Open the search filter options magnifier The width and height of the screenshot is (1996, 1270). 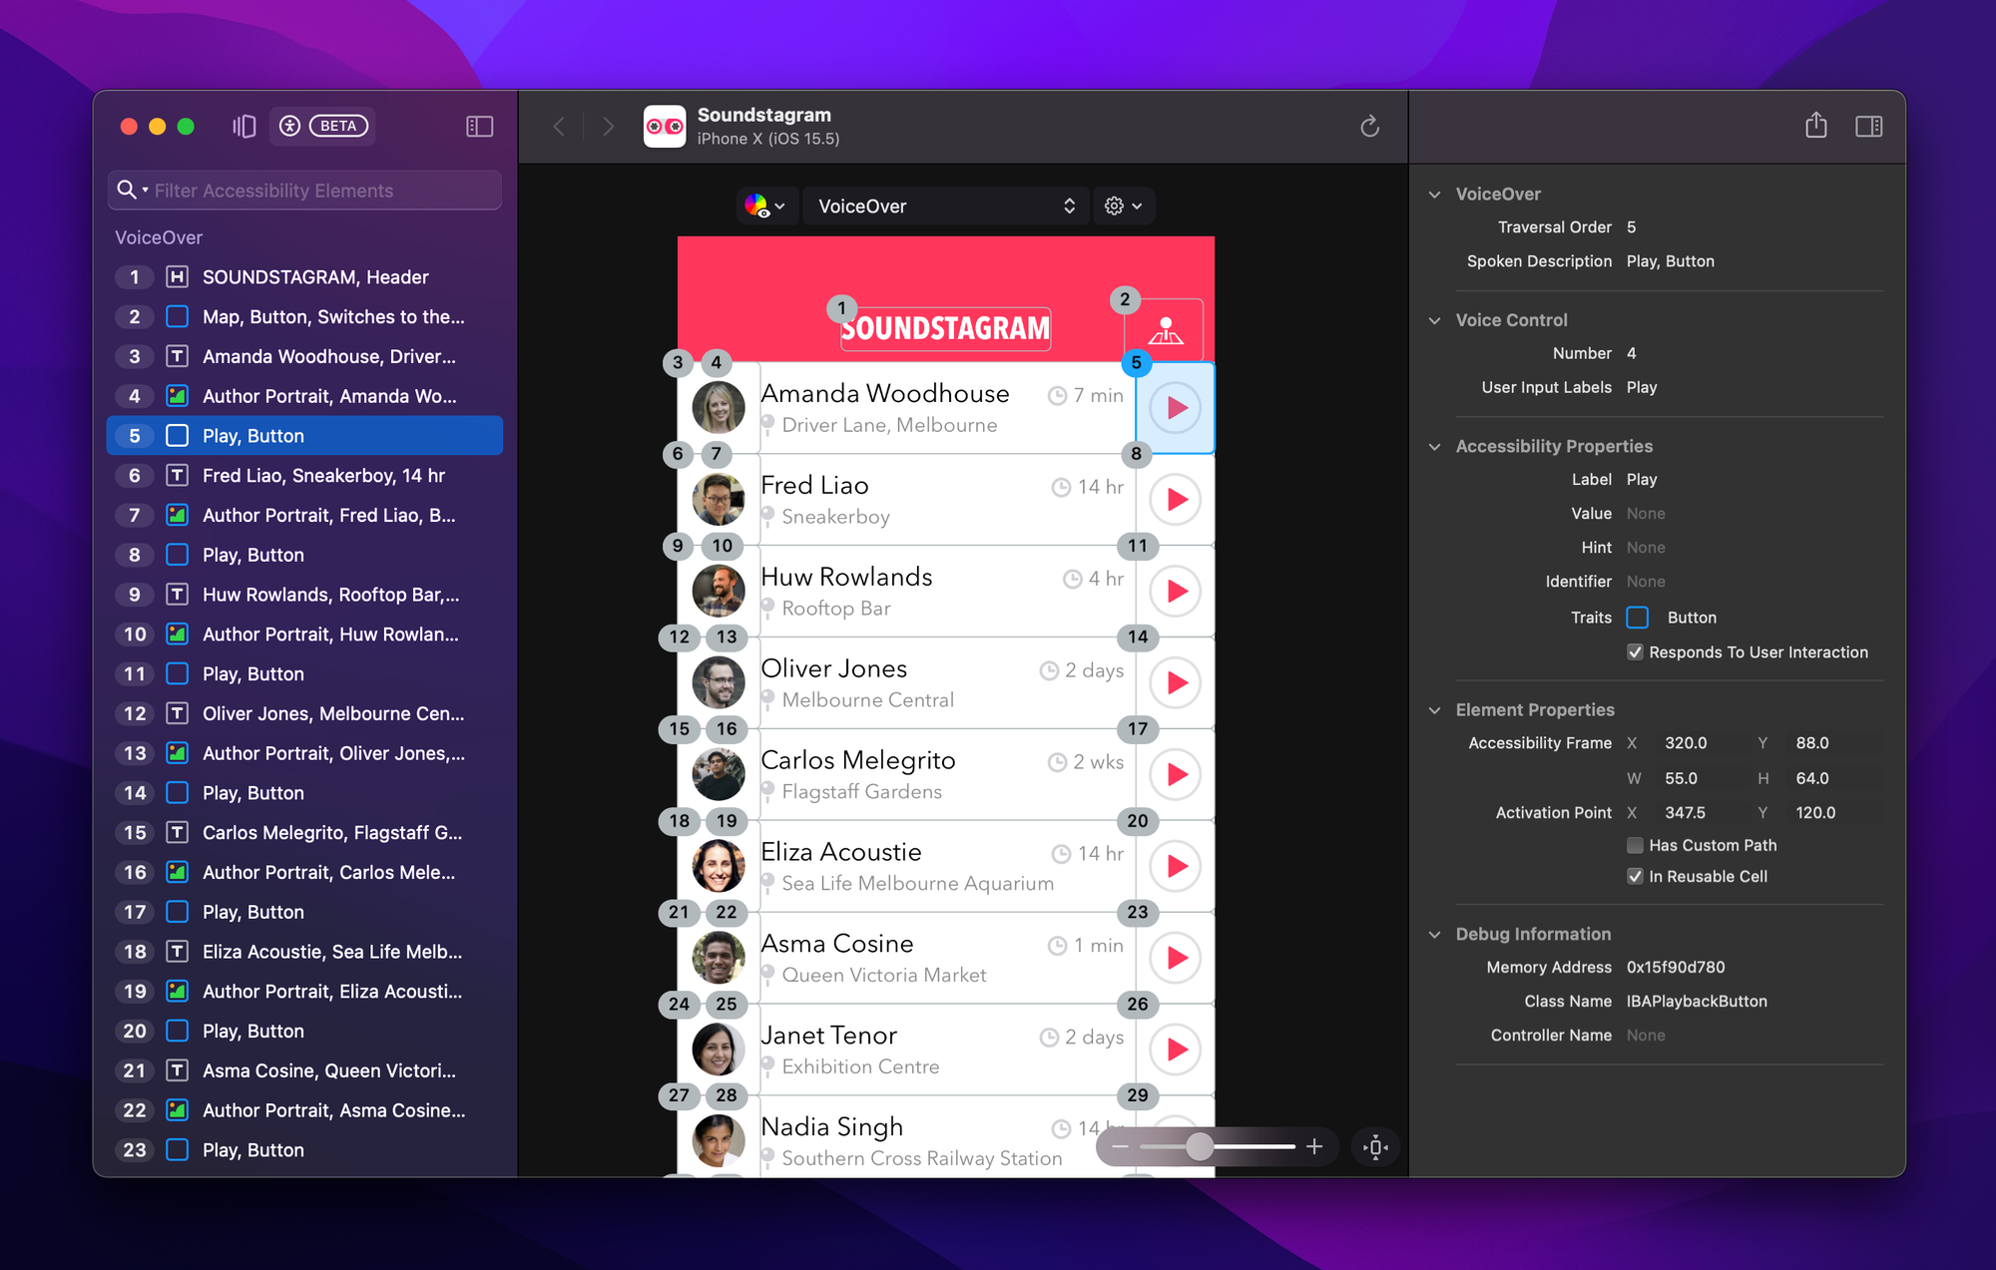132,190
